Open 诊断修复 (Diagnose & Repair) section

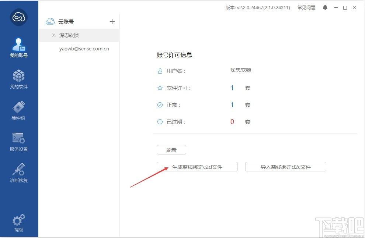tap(19, 173)
